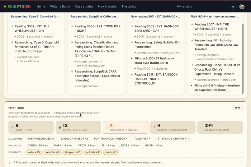The image size is (251, 167).
Task: Click ST. BRIGID'S CHURCH ×1 chip
Action: 173,139
